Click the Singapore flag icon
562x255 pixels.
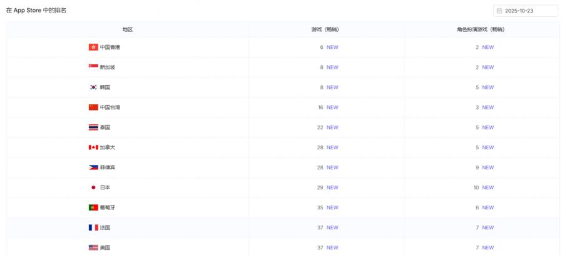click(x=93, y=67)
